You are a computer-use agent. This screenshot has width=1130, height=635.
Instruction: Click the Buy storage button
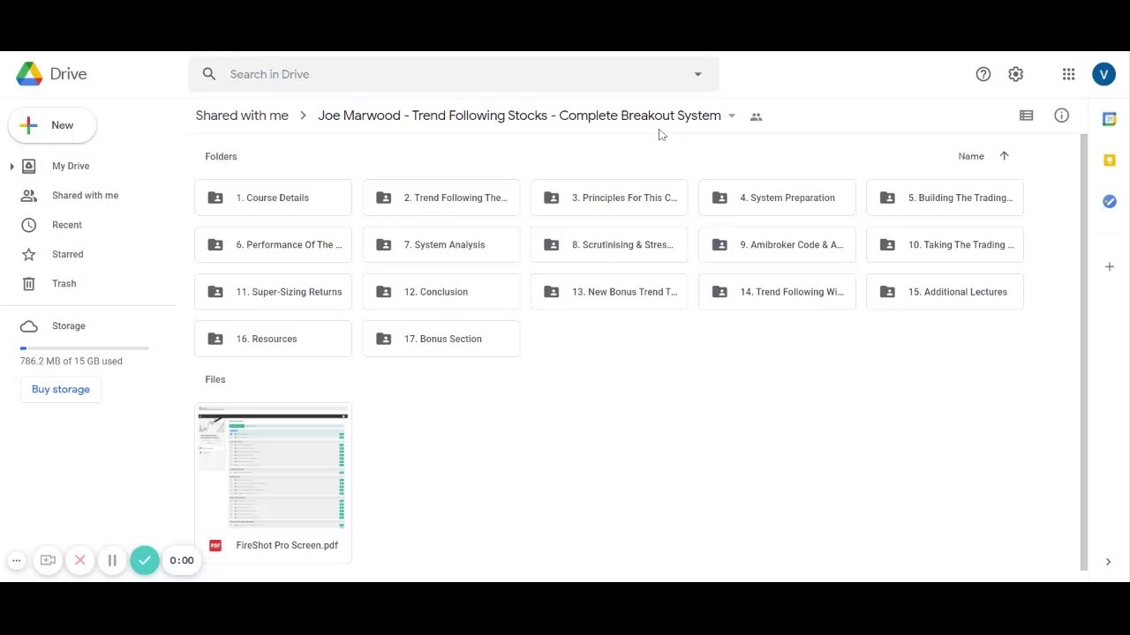[x=61, y=389]
